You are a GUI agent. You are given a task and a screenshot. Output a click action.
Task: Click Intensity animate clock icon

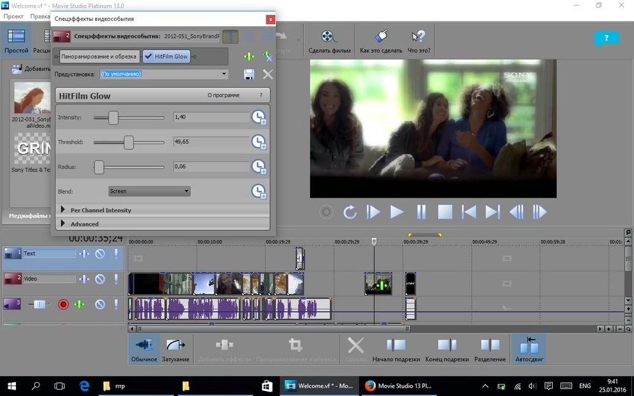pos(259,117)
